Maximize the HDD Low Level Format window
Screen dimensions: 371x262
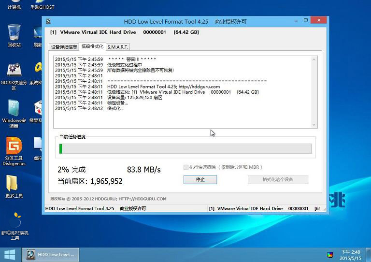coord(306,20)
